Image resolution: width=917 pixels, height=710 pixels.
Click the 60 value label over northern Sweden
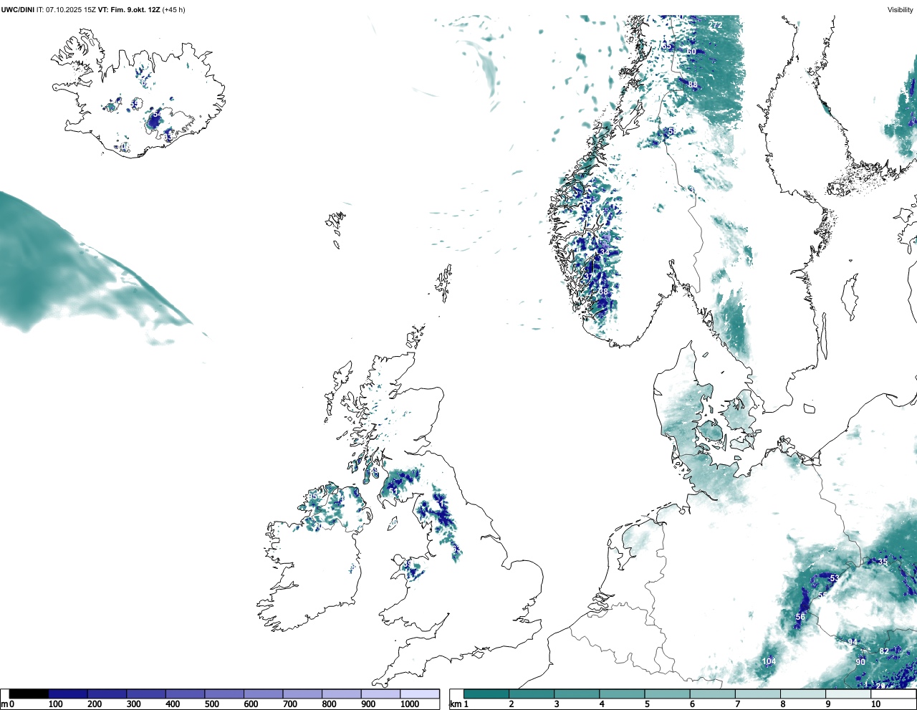pyautogui.click(x=691, y=52)
